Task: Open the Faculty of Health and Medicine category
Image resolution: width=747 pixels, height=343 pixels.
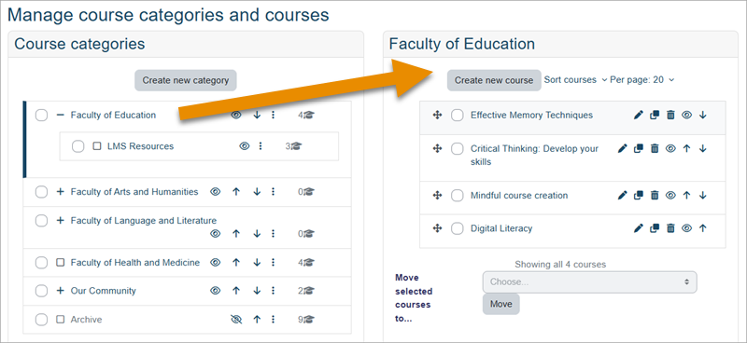Action: pyautogui.click(x=134, y=262)
